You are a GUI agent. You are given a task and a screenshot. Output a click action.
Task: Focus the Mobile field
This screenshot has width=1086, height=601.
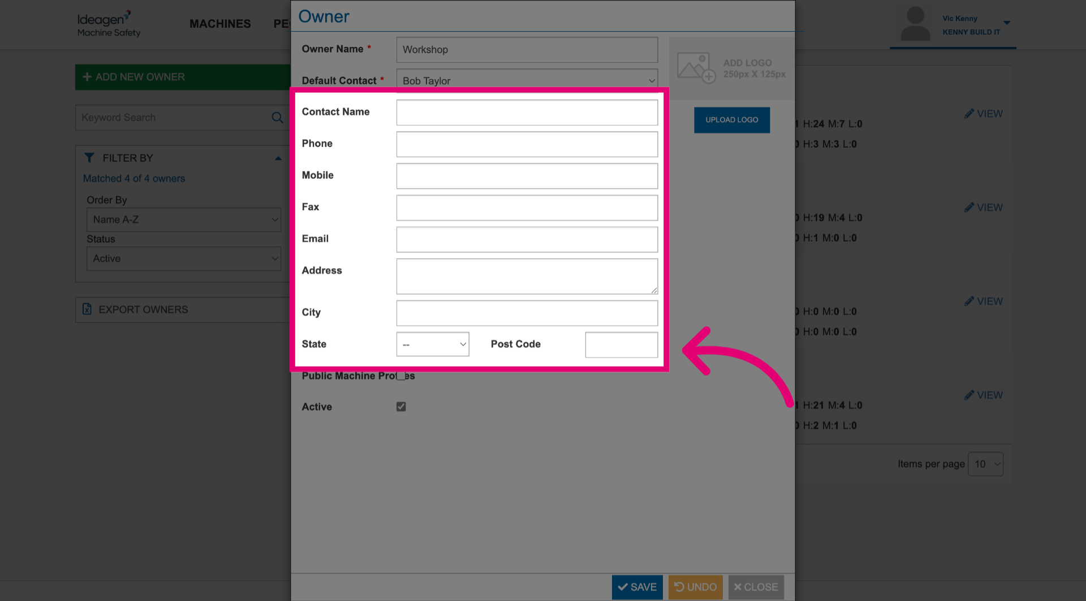pos(527,176)
